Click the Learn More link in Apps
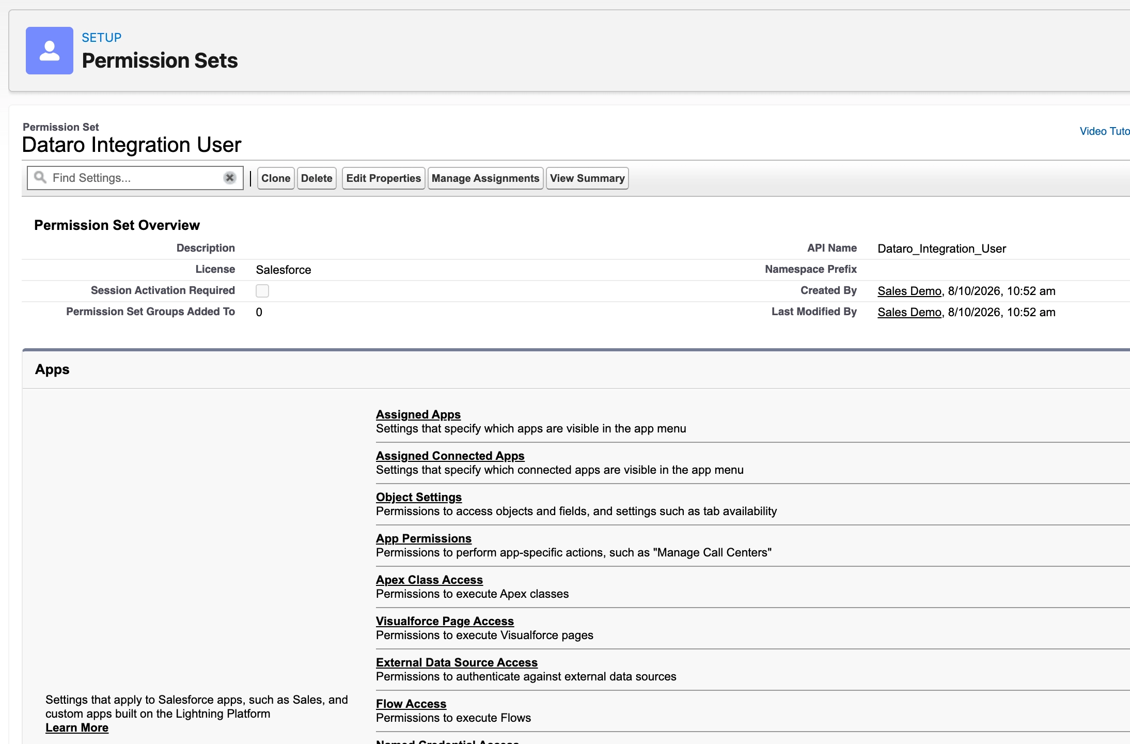The height and width of the screenshot is (744, 1130). 77,727
